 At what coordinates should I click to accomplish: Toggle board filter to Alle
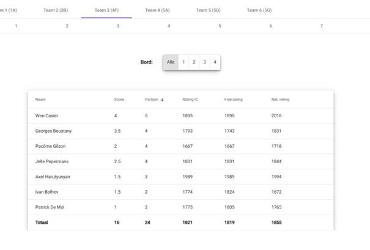coord(171,62)
